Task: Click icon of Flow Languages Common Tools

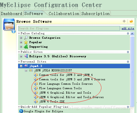Action: [x=36, y=88]
